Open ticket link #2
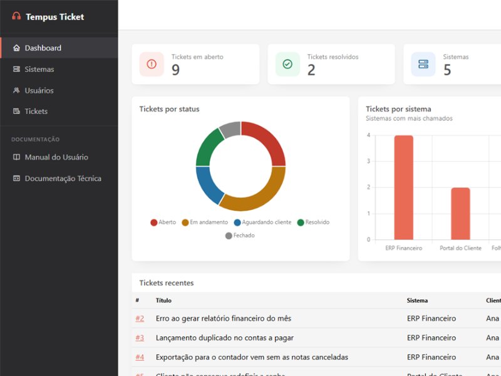Image resolution: width=501 pixels, height=376 pixels. tap(140, 318)
